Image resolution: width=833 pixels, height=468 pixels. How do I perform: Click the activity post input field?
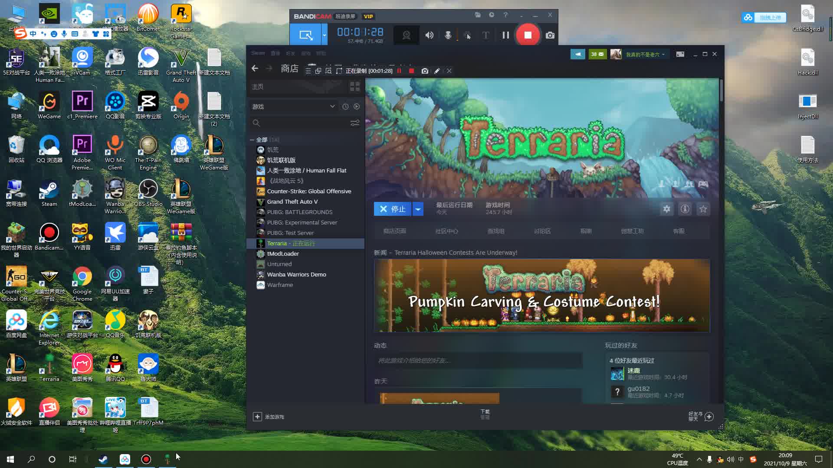(x=478, y=361)
